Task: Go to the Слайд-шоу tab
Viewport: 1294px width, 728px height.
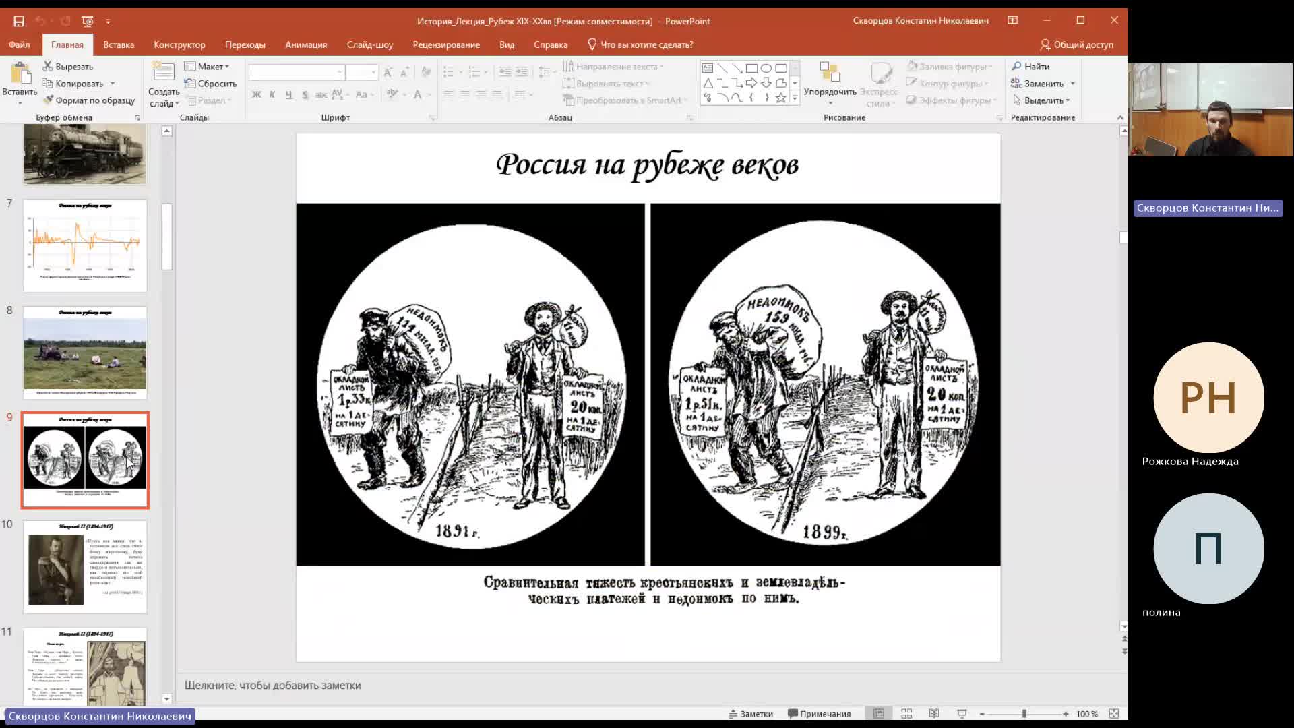Action: [370, 44]
